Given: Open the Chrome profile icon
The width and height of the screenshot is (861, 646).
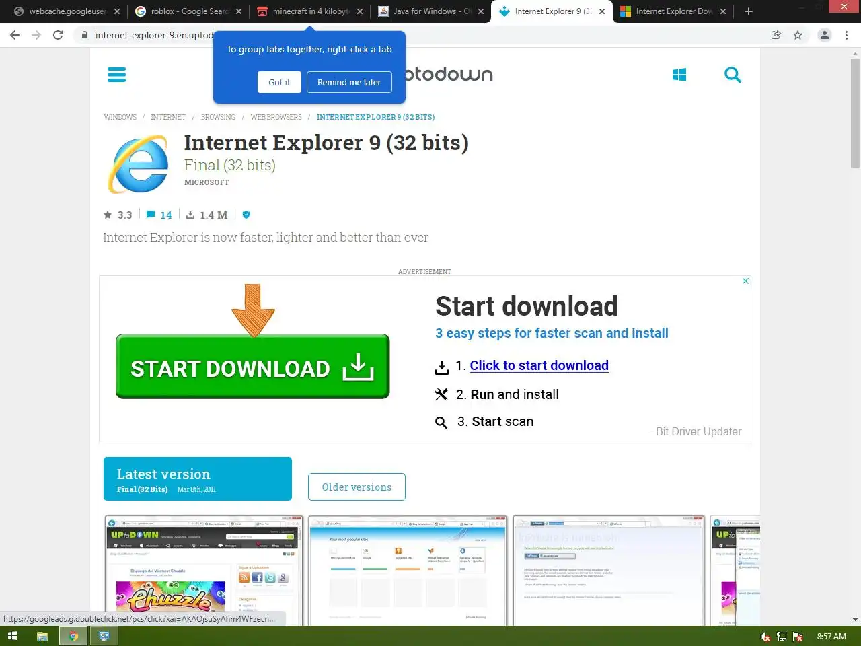Looking at the screenshot, I should (x=824, y=35).
